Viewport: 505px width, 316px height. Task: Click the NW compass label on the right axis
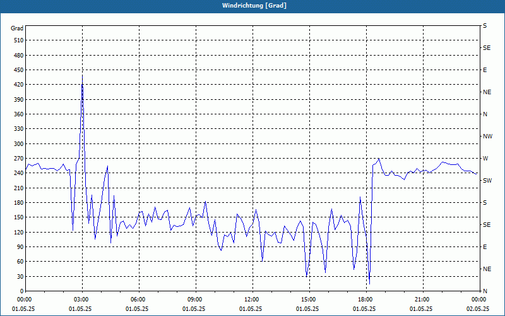[487, 137]
